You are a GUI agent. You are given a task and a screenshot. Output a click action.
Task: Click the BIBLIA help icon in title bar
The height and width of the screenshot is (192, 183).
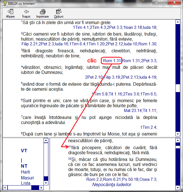(x=4, y=4)
